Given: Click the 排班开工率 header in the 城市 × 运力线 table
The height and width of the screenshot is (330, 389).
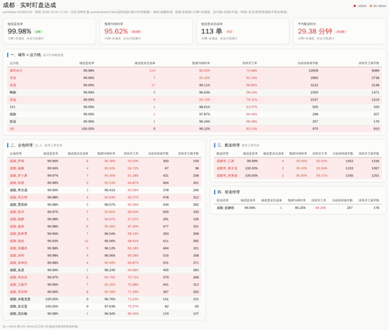Looking at the screenshot, I should pos(250,63).
